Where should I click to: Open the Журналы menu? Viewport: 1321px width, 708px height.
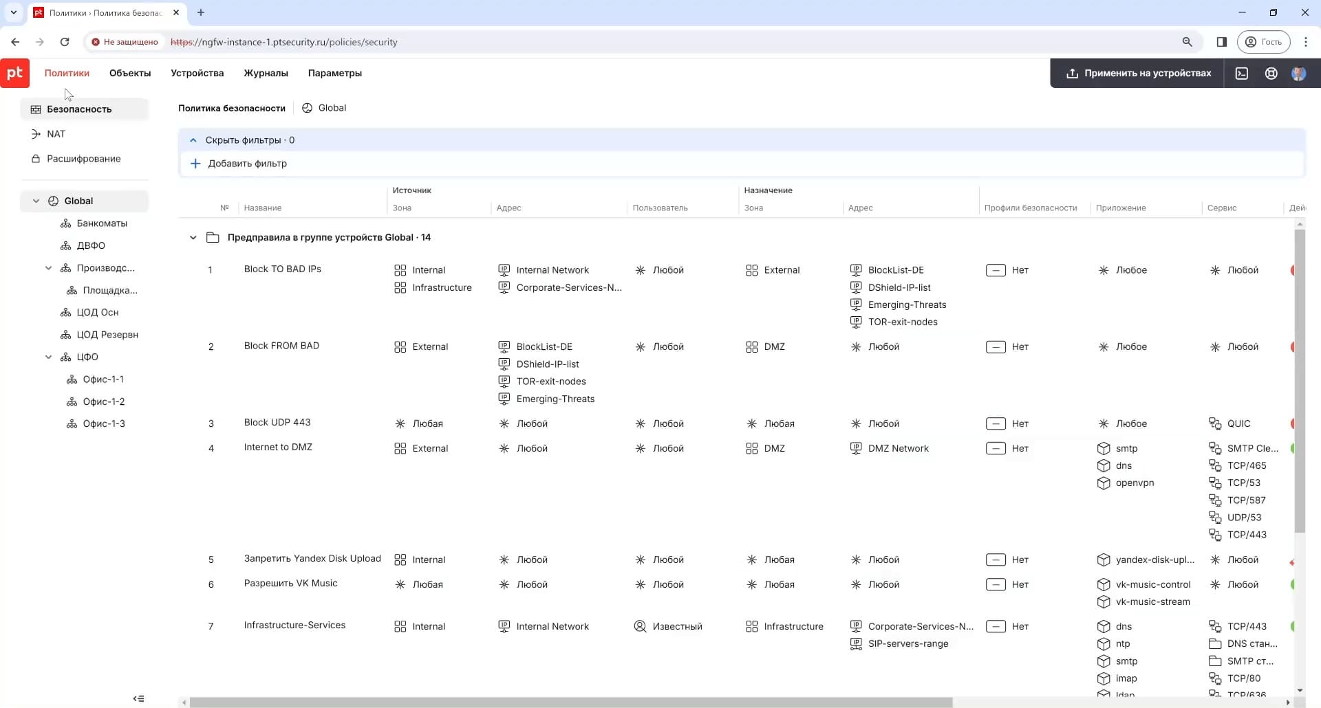[x=266, y=73]
